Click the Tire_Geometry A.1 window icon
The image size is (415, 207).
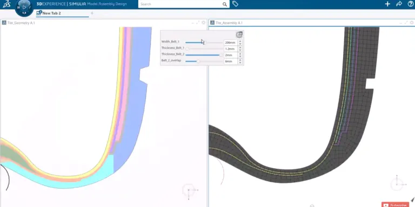pos(4,23)
